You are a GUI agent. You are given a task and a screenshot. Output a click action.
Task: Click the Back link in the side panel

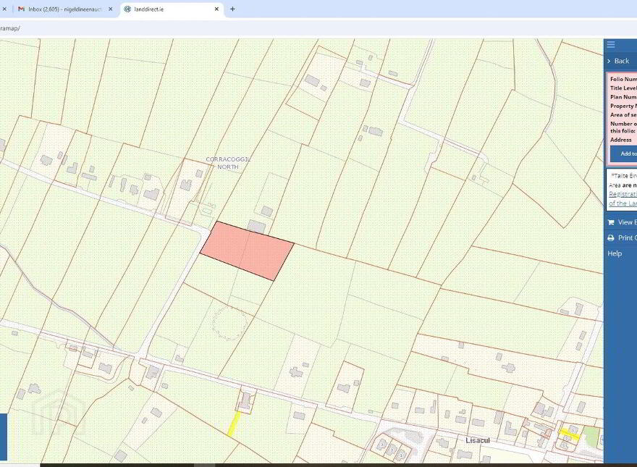(x=622, y=61)
